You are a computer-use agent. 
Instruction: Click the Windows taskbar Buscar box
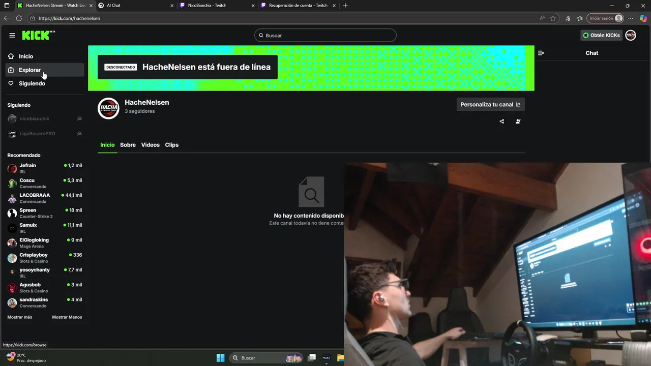[x=266, y=358]
